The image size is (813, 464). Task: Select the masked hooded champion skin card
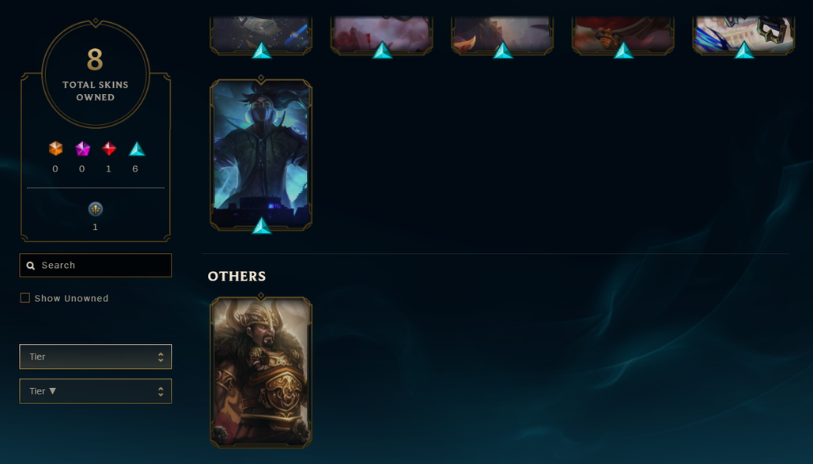click(x=261, y=154)
